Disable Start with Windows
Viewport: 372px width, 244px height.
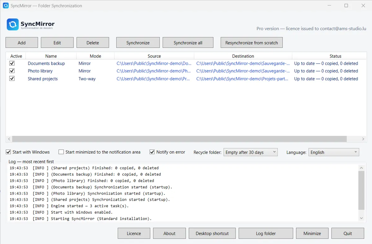click(x=8, y=152)
